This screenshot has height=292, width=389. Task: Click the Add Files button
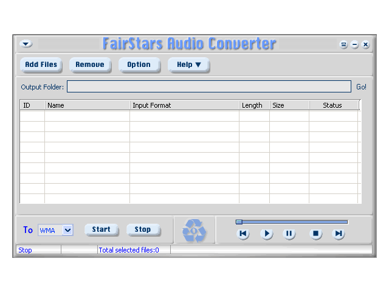pos(41,65)
